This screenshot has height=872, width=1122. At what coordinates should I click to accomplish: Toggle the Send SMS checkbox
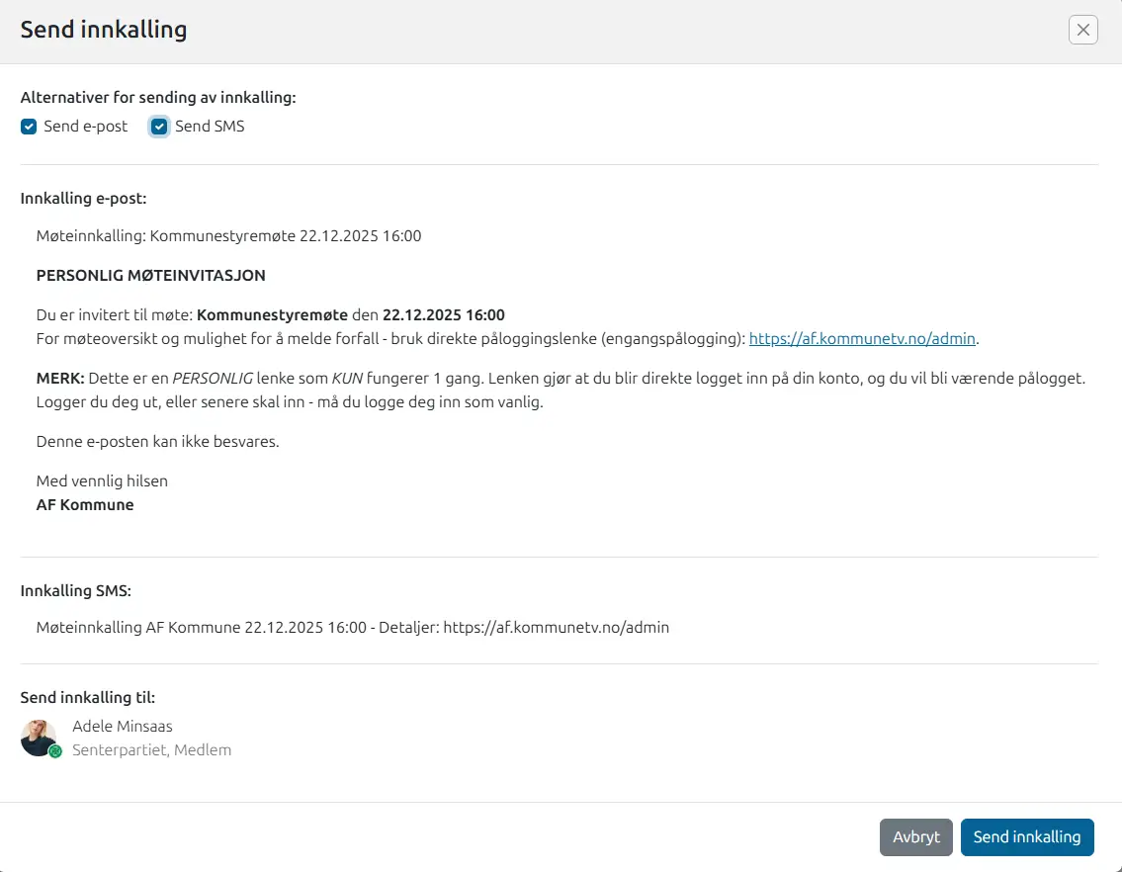click(159, 127)
